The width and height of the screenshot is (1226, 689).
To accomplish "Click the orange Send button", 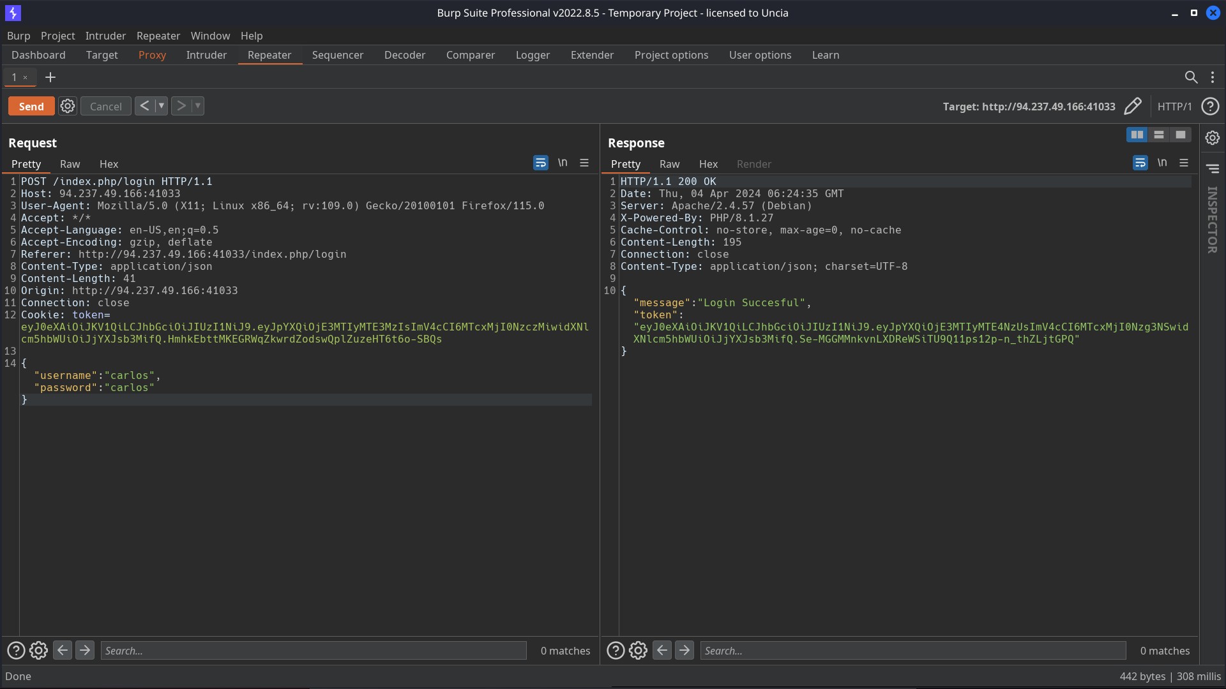I will pyautogui.click(x=31, y=106).
